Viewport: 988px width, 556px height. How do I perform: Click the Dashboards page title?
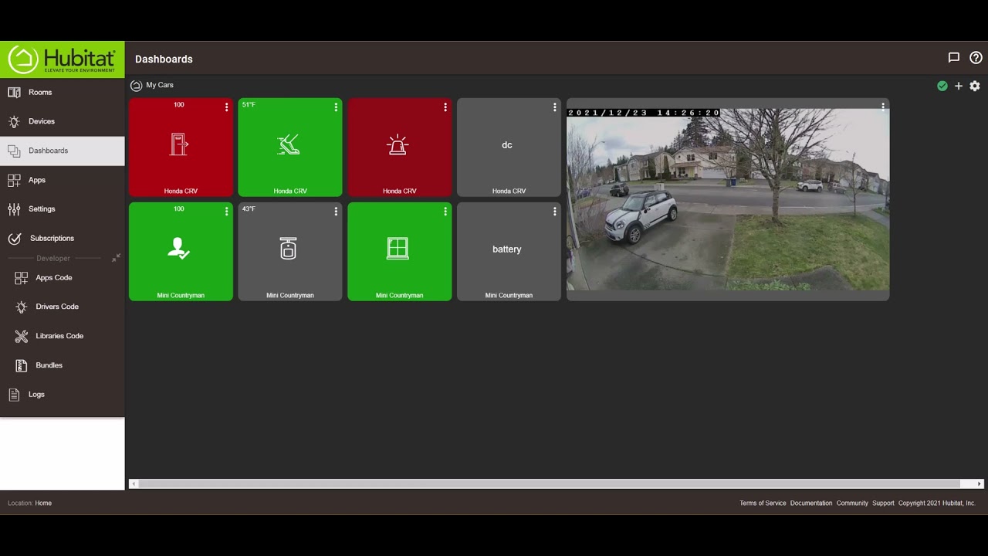pos(164,59)
